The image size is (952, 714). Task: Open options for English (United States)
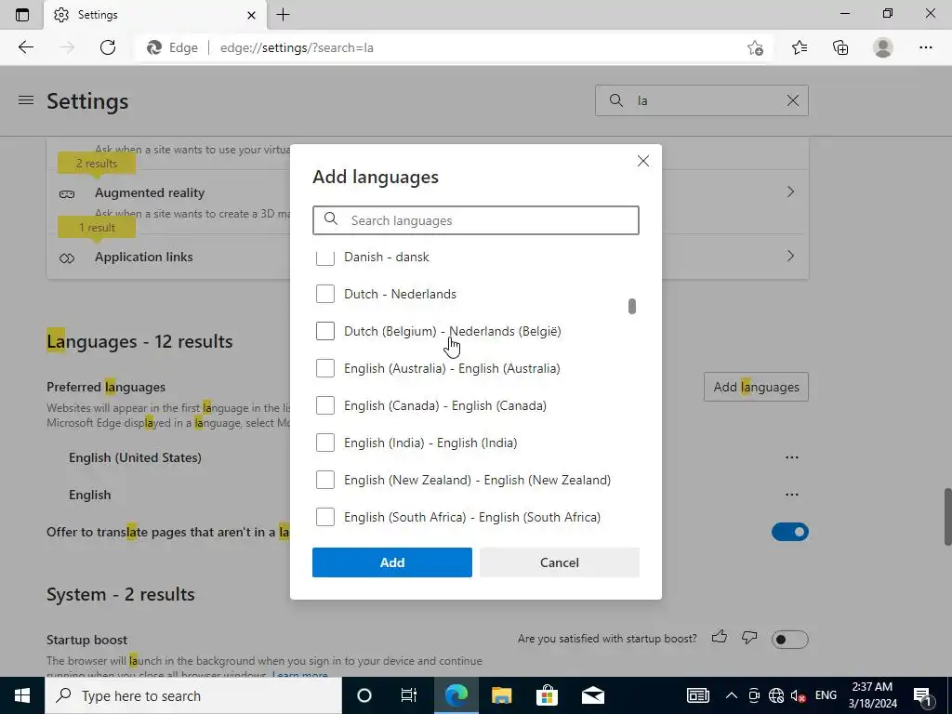click(x=792, y=457)
